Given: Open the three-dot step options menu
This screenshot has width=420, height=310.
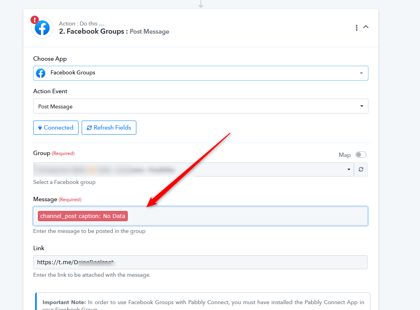Looking at the screenshot, I should (x=357, y=28).
